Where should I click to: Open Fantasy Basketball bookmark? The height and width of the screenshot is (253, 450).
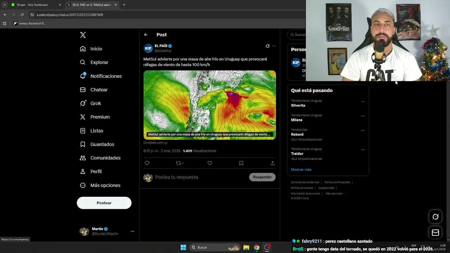(30, 24)
